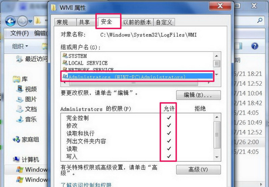Screen dimensions: 269x187
Task: Open the 组织 dropdown menu
Action: 20,46
